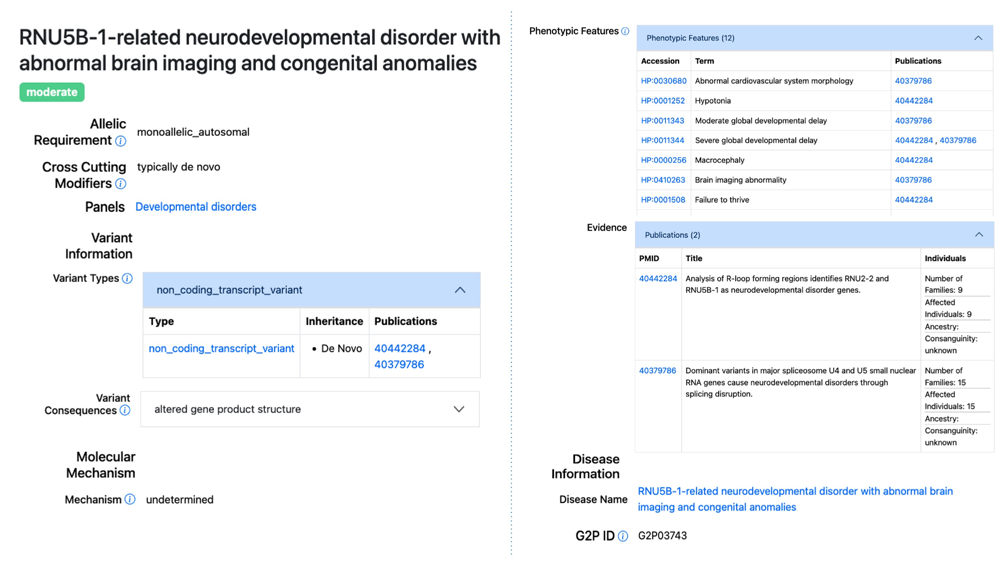Click the Mechanism info icon

coord(130,499)
